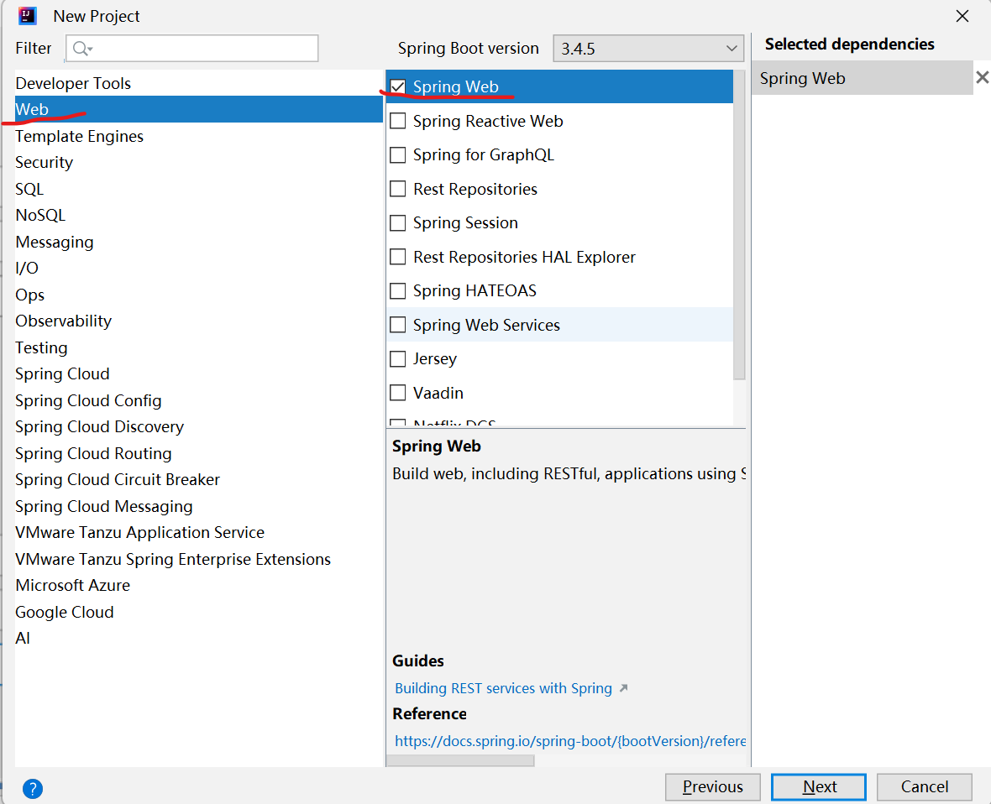Open Building REST services with Spring guide
991x804 pixels.
coord(504,688)
